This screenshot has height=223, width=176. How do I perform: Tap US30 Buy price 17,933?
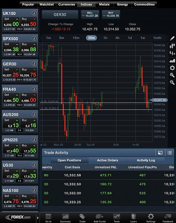[x=29, y=174]
